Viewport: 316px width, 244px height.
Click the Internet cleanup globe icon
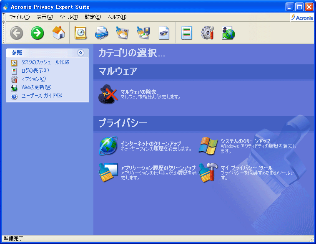pos(108,146)
